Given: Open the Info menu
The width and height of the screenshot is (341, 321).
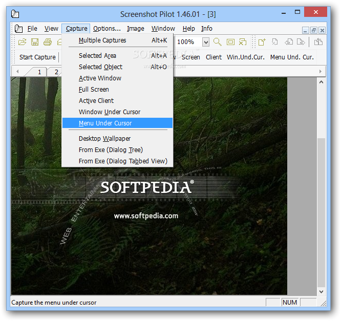Looking at the screenshot, I should coord(207,29).
